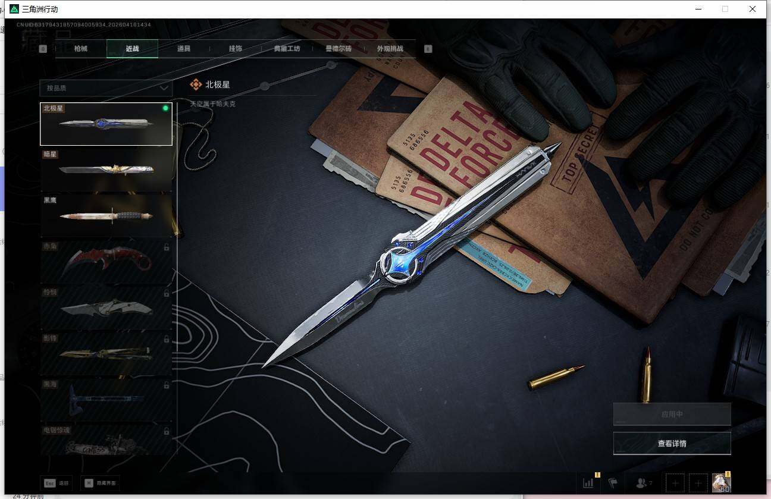The height and width of the screenshot is (499, 771).
Task: Click the orange quality icon beside 北极星 title
Action: pyautogui.click(x=196, y=84)
